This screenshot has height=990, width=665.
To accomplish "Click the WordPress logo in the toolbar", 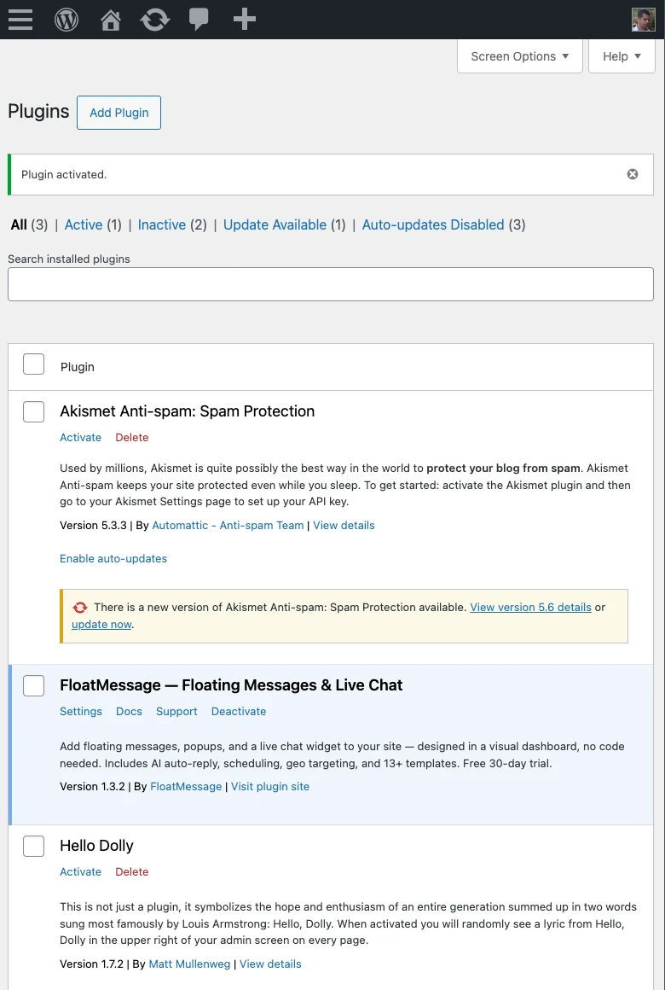I will tap(66, 19).
